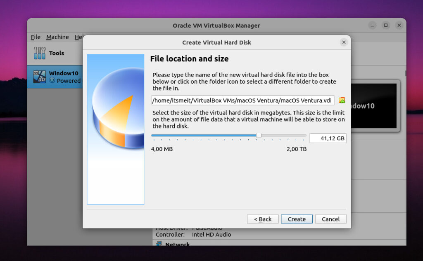The width and height of the screenshot is (423, 261).
Task: Open the File menu
Action: coord(35,37)
